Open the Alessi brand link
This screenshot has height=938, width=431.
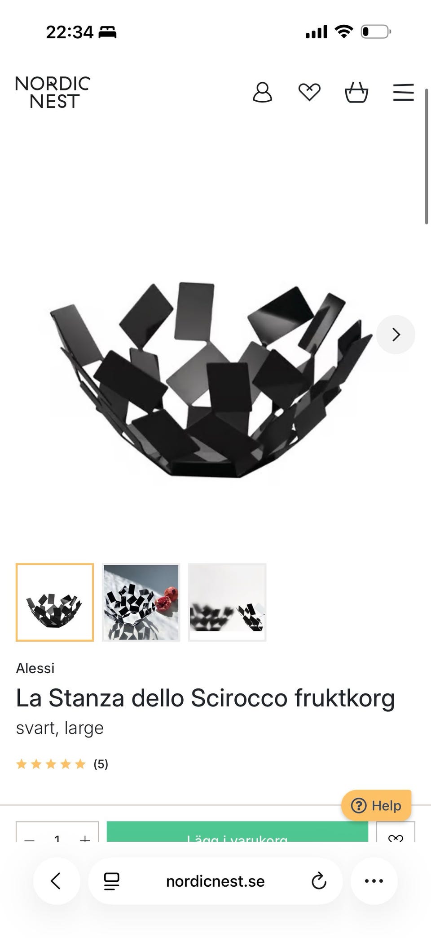[x=35, y=668]
